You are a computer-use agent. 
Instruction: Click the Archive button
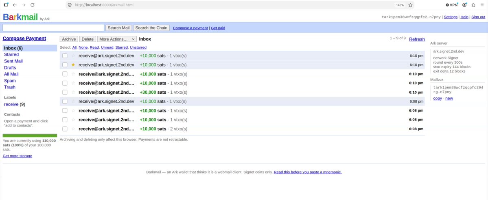click(x=69, y=39)
